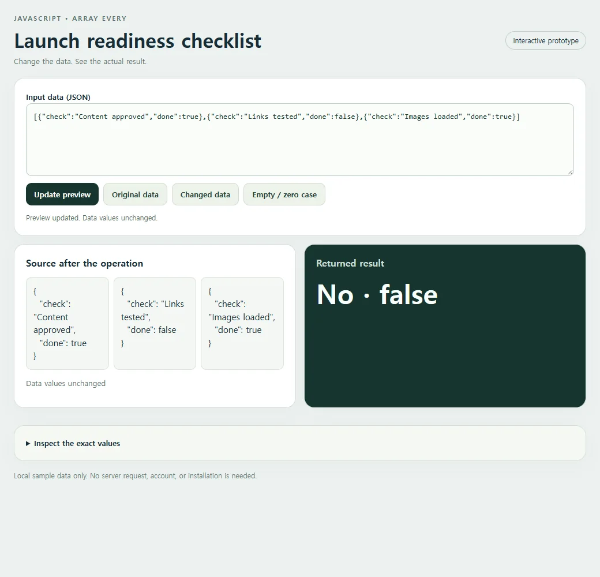Click the Interactive prototype badge

click(x=546, y=40)
